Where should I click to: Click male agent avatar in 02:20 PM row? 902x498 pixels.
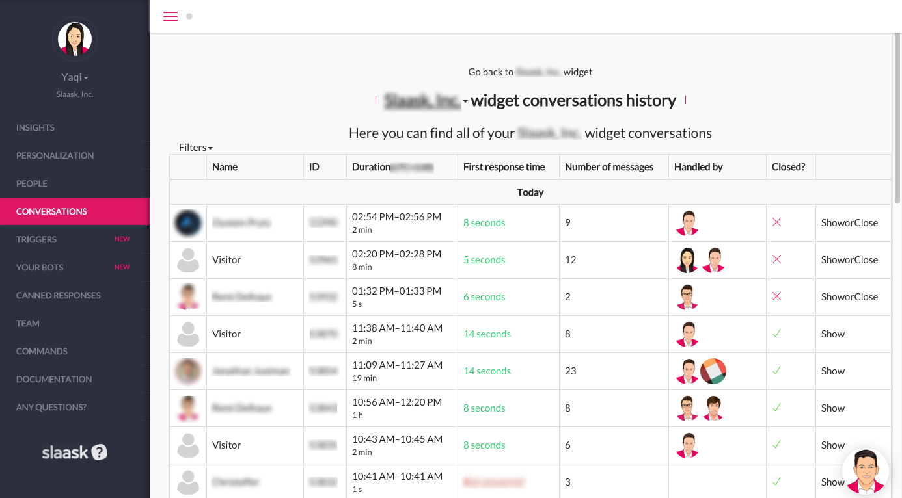[713, 260]
